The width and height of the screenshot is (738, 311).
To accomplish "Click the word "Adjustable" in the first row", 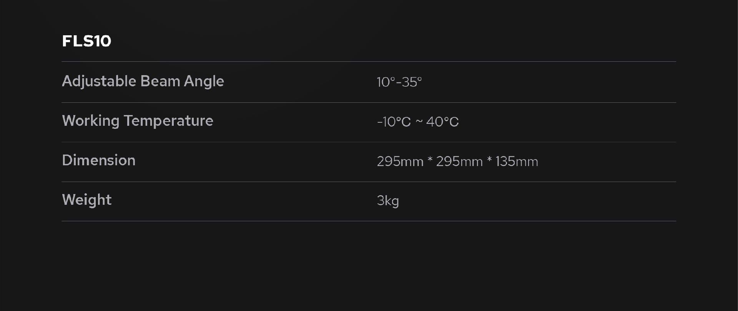I will coord(99,81).
